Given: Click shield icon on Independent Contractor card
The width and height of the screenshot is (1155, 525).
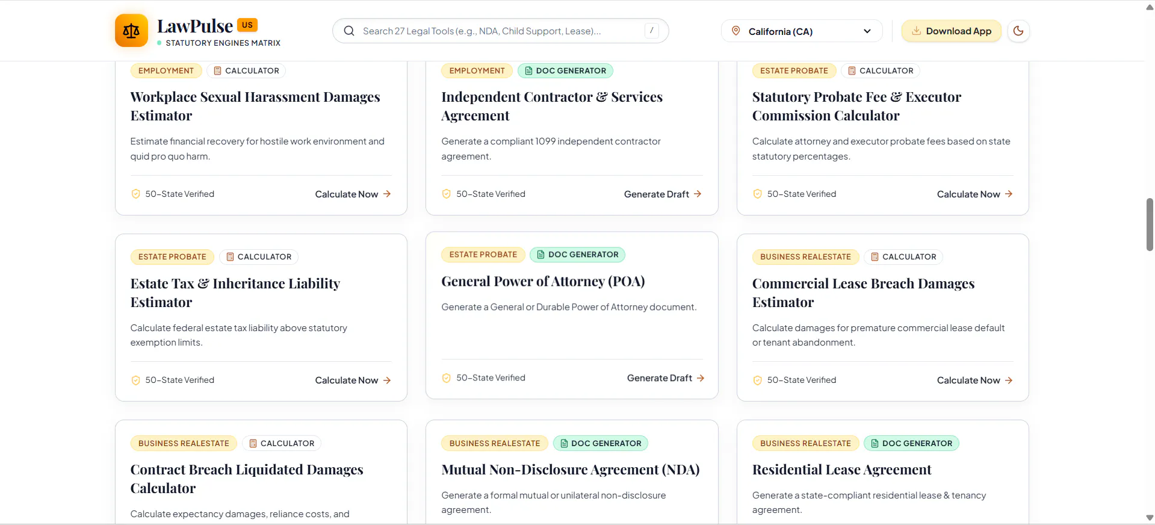Looking at the screenshot, I should tap(446, 194).
